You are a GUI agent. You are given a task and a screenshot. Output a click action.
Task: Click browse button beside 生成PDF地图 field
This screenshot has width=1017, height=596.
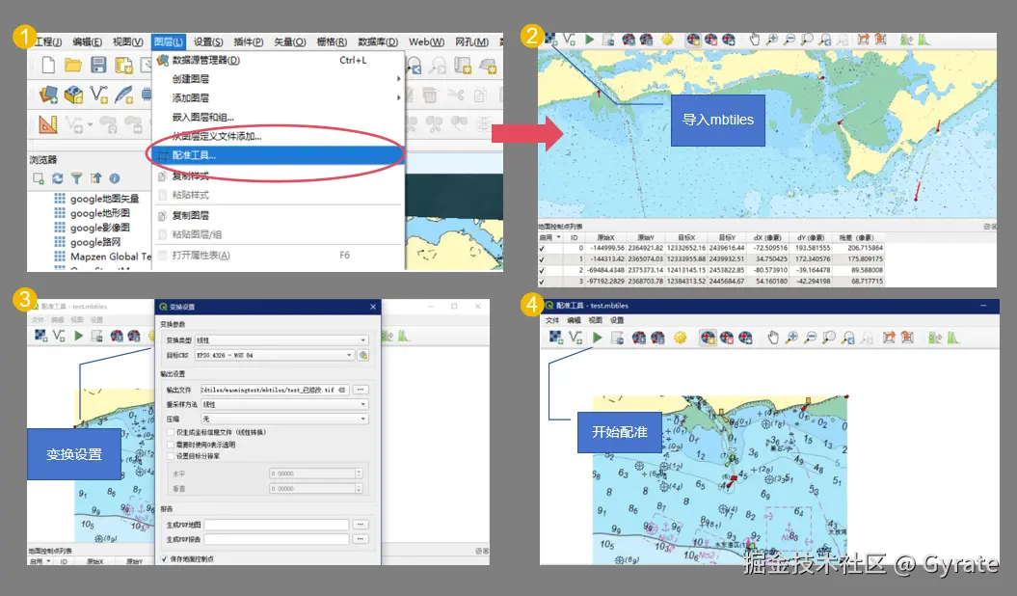[x=360, y=524]
